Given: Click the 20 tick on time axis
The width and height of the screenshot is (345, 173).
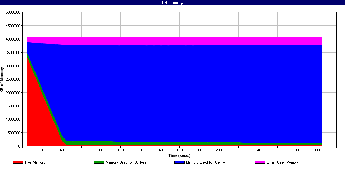Looking at the screenshot, I should [x=42, y=150].
